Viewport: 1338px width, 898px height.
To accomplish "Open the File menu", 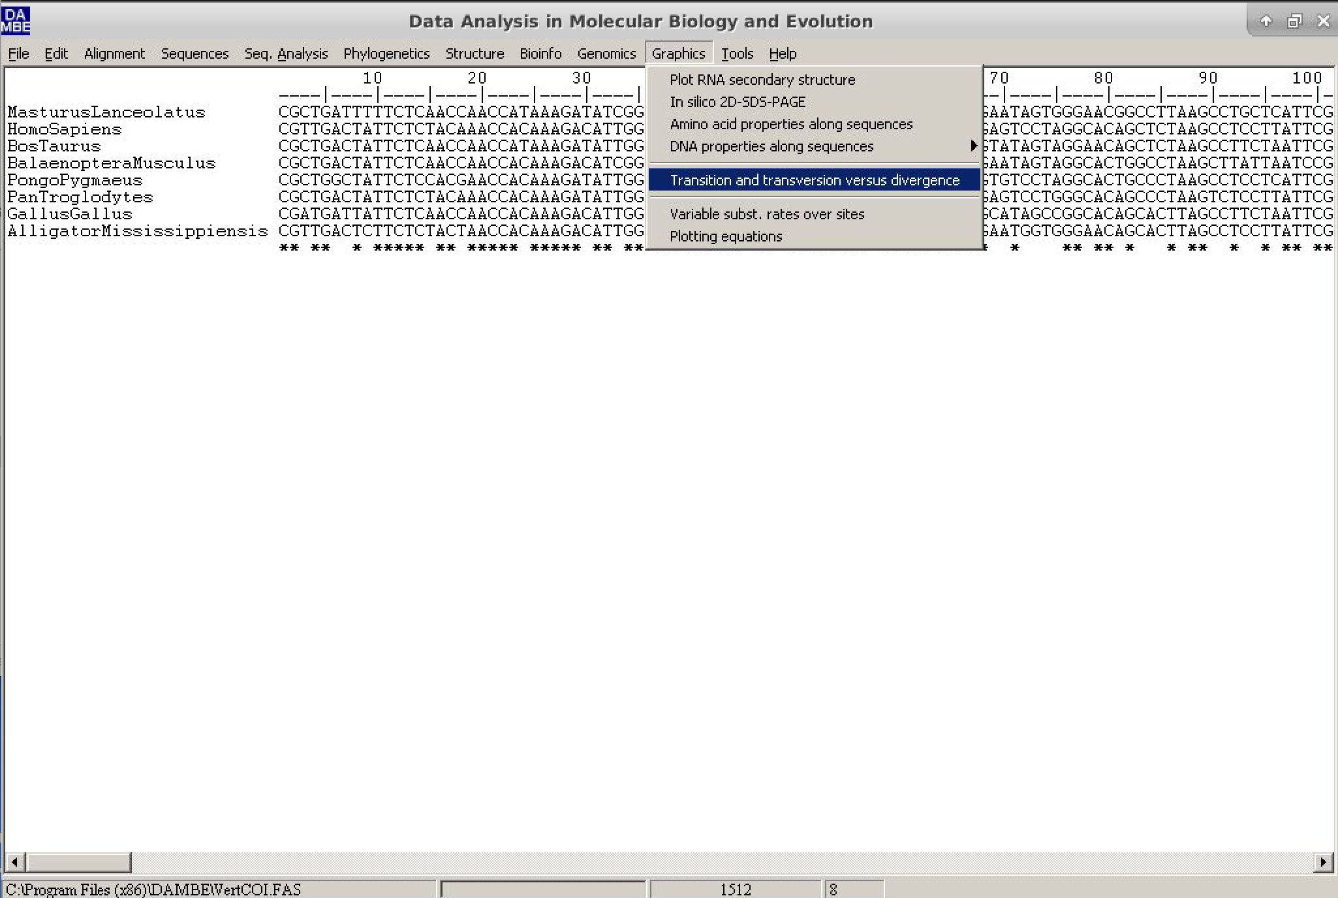I will coord(18,54).
